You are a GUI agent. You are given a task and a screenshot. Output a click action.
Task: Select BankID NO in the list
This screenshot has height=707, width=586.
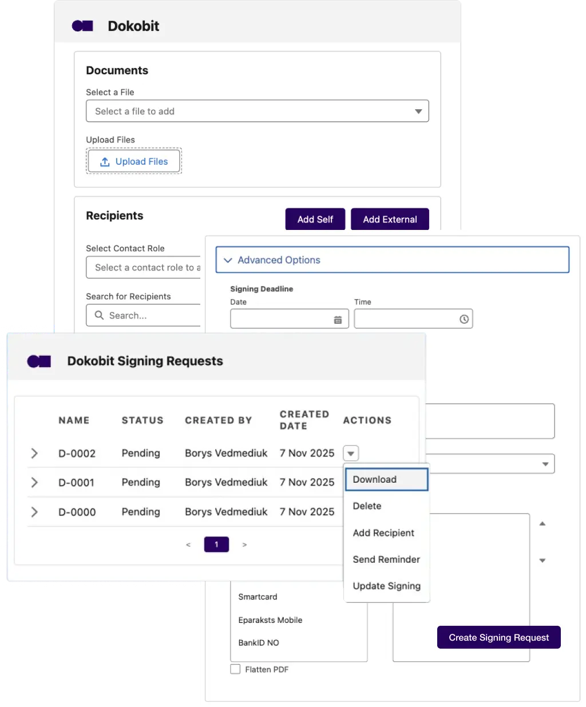(x=259, y=643)
